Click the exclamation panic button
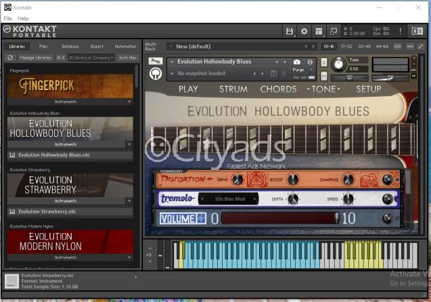431x302 pixels. (401, 31)
